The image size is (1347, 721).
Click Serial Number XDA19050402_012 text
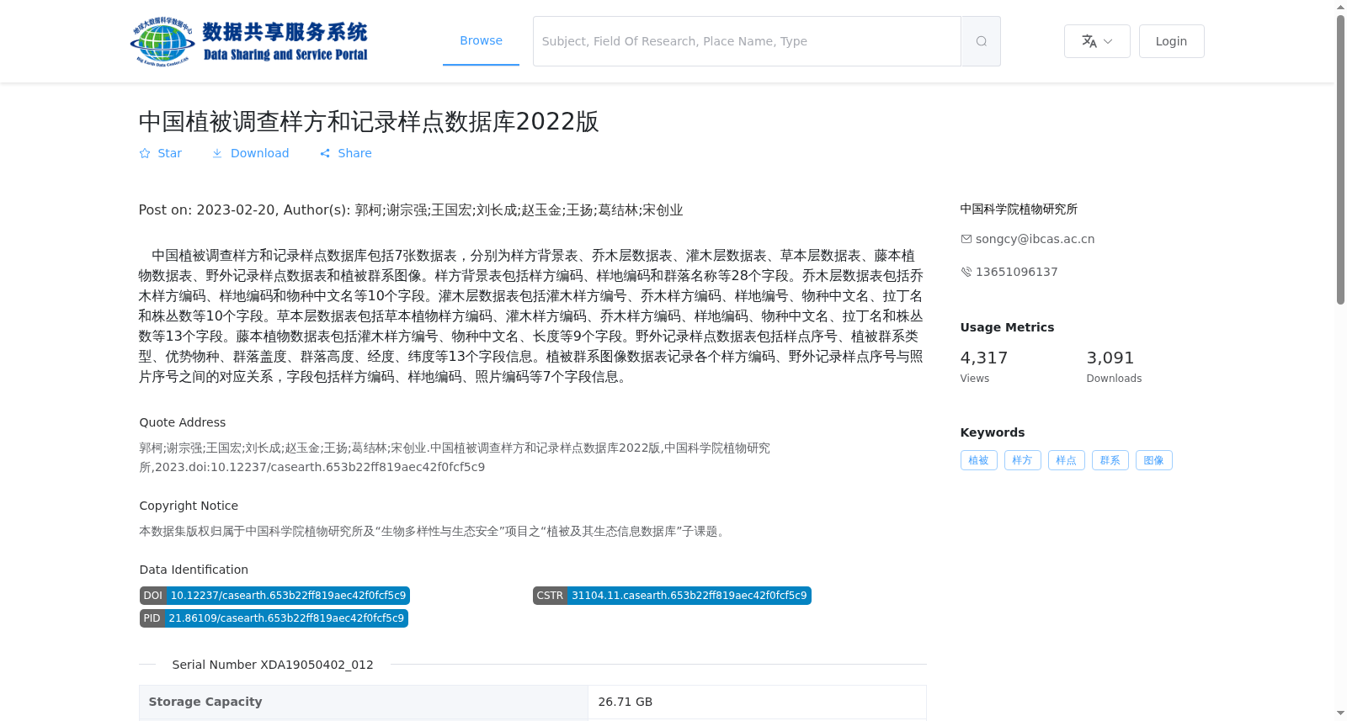(273, 665)
